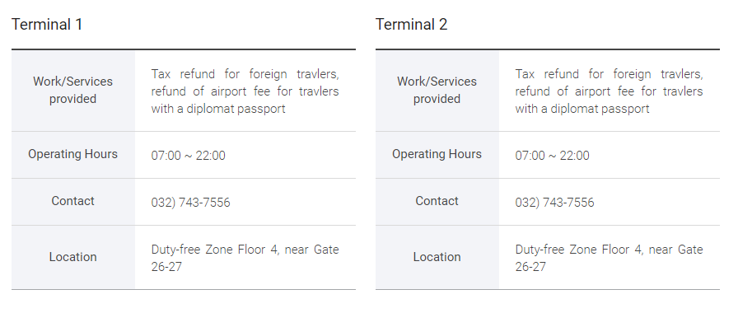
Task: Select Terminal 1 hours 07:00 ~ 22:00
Action: click(x=188, y=156)
